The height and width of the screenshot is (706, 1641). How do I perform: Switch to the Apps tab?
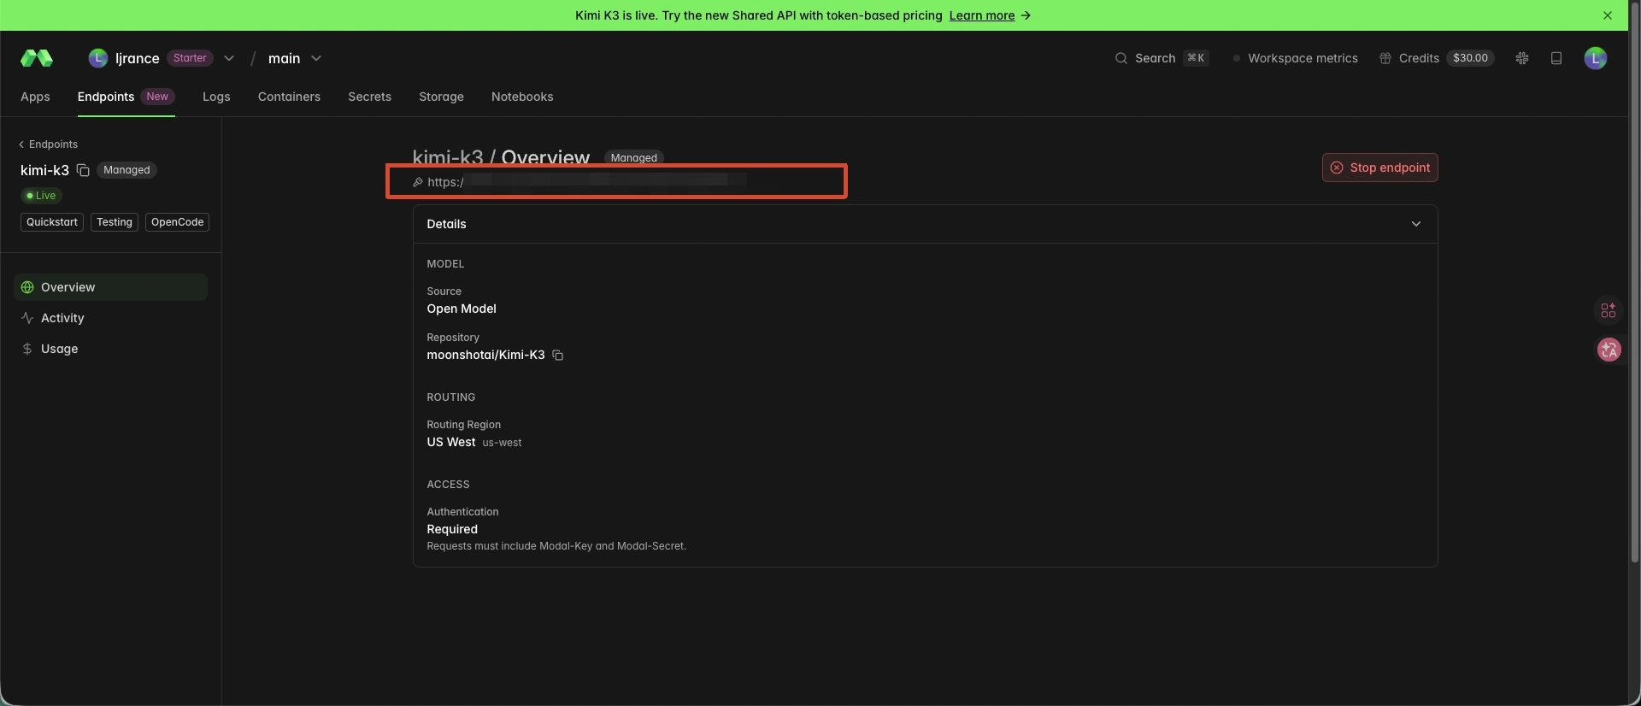click(x=35, y=97)
